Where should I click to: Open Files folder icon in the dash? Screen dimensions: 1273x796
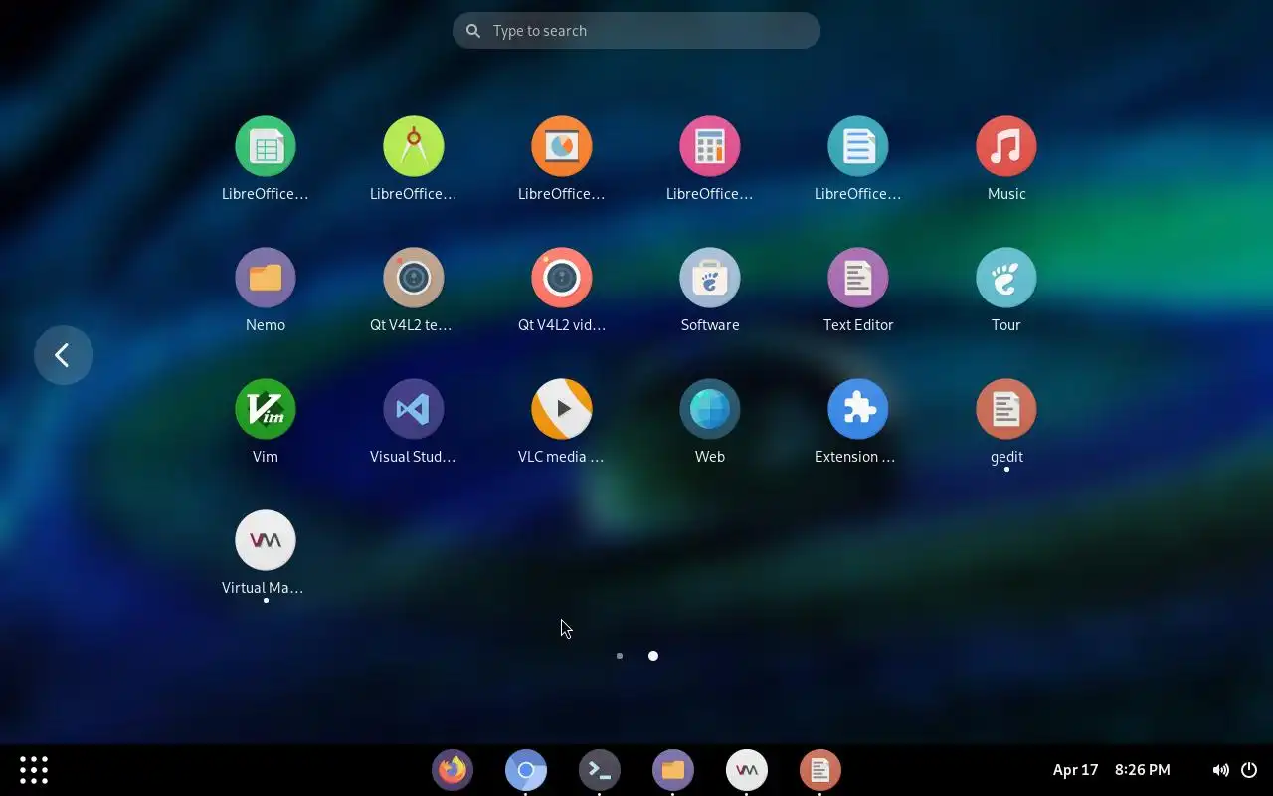[673, 770]
